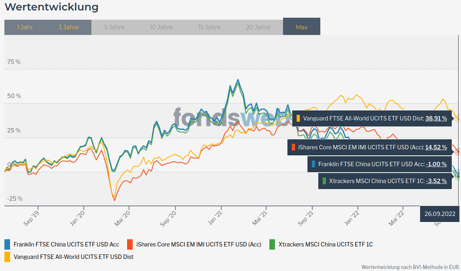Click the iShares 14,52 % tooltip value
461x271 pixels.
[x=436, y=148]
